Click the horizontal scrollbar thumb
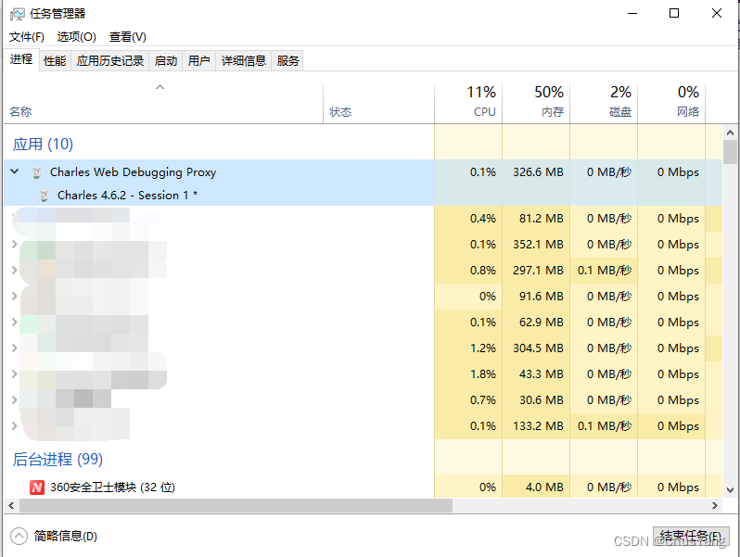Image resolution: width=740 pixels, height=557 pixels. [236, 506]
